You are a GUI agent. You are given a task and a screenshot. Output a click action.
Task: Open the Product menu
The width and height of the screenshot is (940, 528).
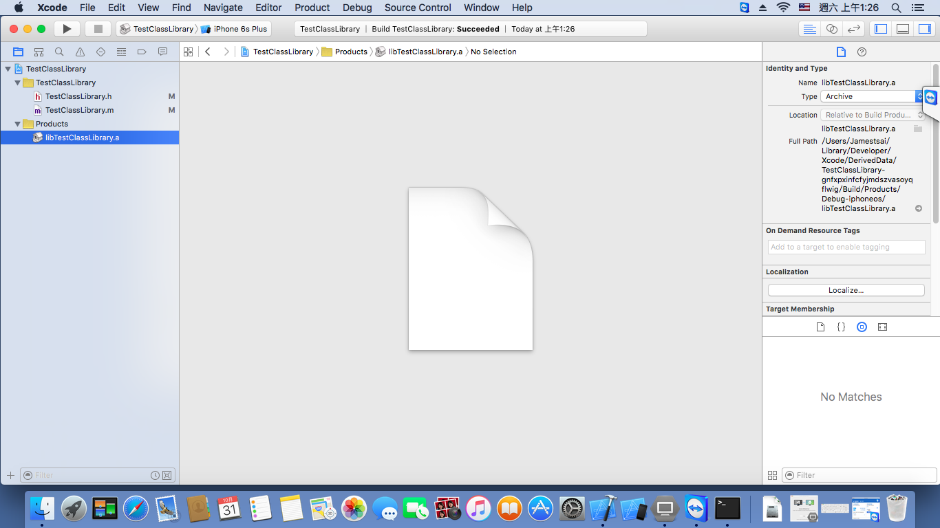point(312,8)
